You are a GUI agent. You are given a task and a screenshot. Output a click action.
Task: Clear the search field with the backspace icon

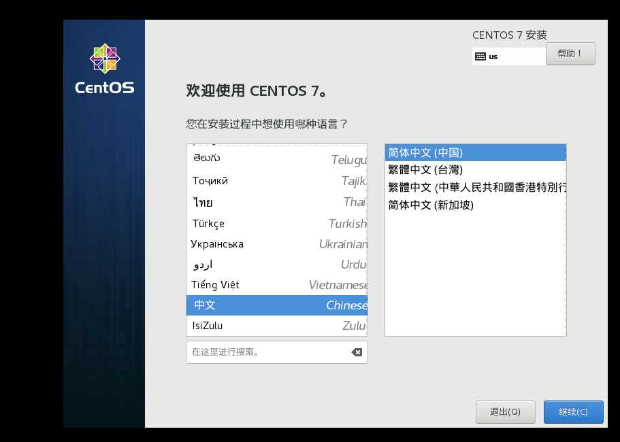pyautogui.click(x=357, y=352)
